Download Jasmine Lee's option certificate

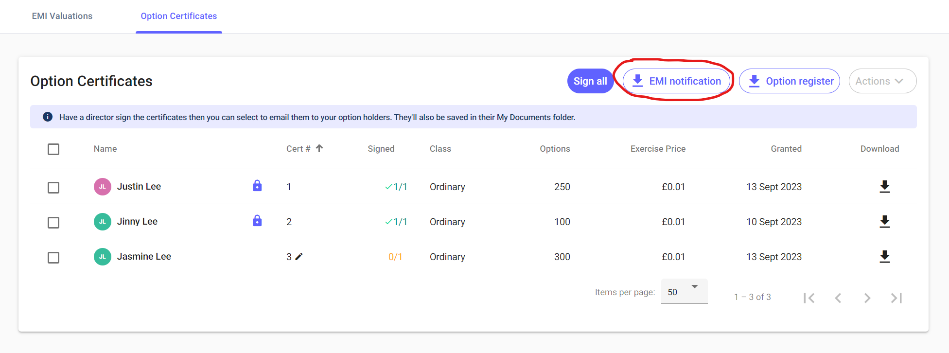click(884, 257)
